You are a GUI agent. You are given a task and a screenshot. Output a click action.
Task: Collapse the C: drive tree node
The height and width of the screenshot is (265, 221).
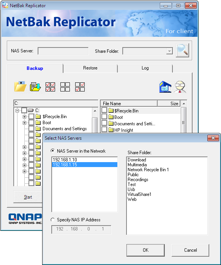click(17, 110)
